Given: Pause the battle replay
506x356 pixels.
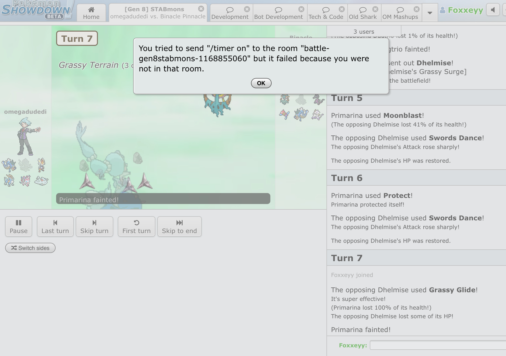Looking at the screenshot, I should [19, 226].
